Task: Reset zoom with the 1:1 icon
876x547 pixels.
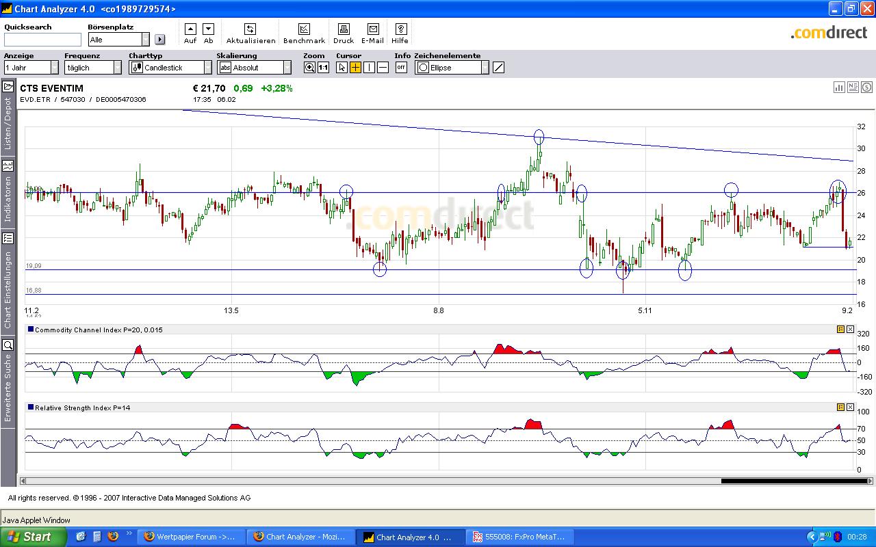Action: [x=323, y=68]
